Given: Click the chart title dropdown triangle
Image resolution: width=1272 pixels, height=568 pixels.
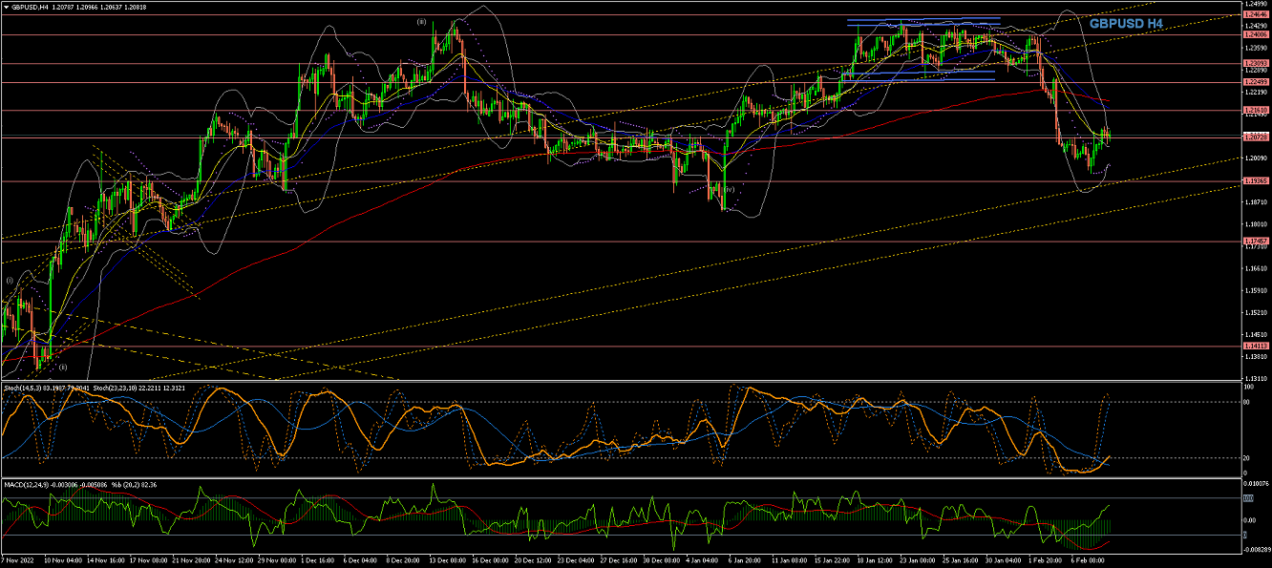Looking at the screenshot, I should pos(6,6).
